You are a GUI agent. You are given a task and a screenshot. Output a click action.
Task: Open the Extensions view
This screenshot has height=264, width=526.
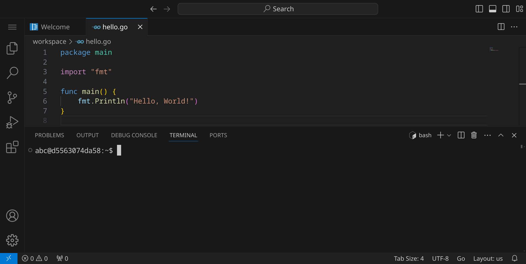(x=12, y=147)
